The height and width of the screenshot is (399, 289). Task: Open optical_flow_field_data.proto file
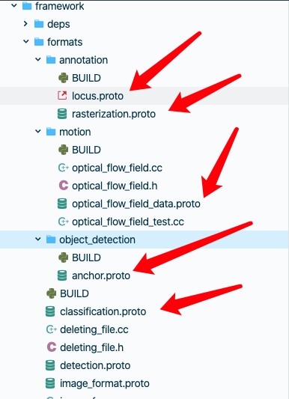click(x=136, y=204)
